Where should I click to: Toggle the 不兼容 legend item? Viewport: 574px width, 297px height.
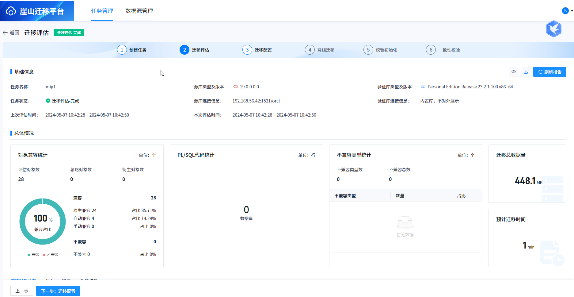coord(51,255)
